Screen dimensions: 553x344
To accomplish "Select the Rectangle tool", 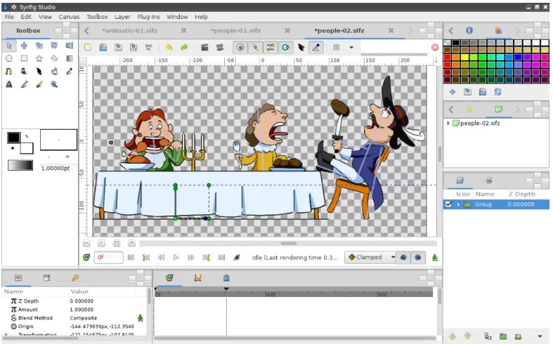I will click(x=24, y=58).
